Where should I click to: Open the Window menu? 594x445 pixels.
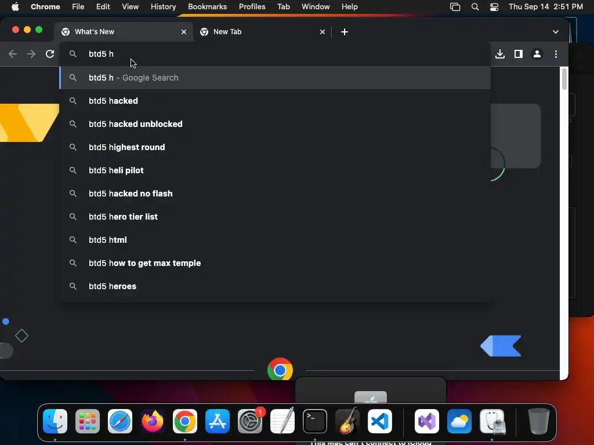316,6
